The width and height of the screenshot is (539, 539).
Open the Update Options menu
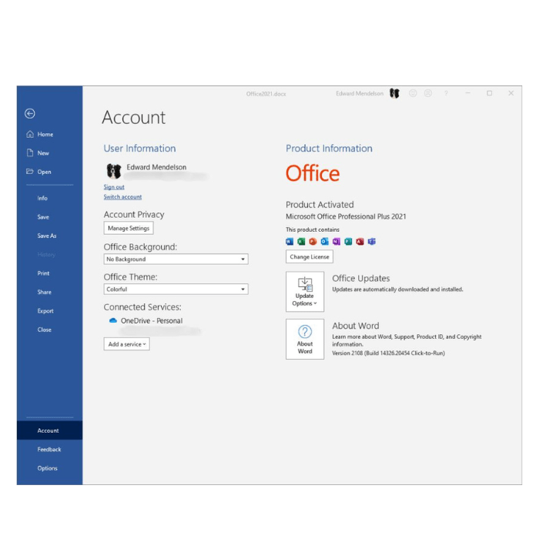click(305, 292)
